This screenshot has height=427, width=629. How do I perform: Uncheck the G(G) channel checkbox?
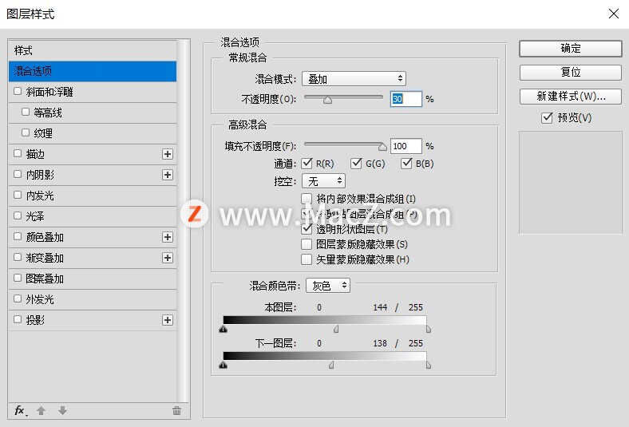click(x=356, y=163)
